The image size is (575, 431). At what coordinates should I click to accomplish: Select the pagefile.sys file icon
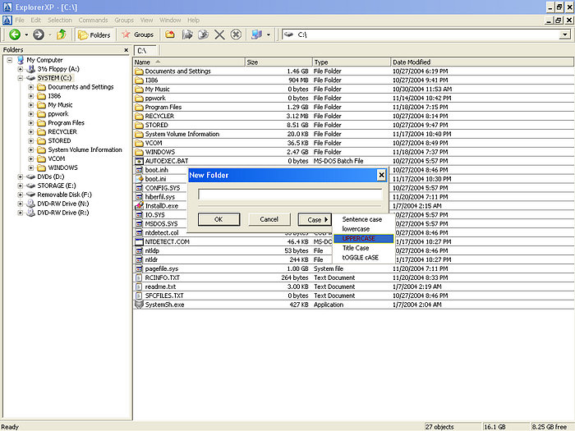point(139,268)
